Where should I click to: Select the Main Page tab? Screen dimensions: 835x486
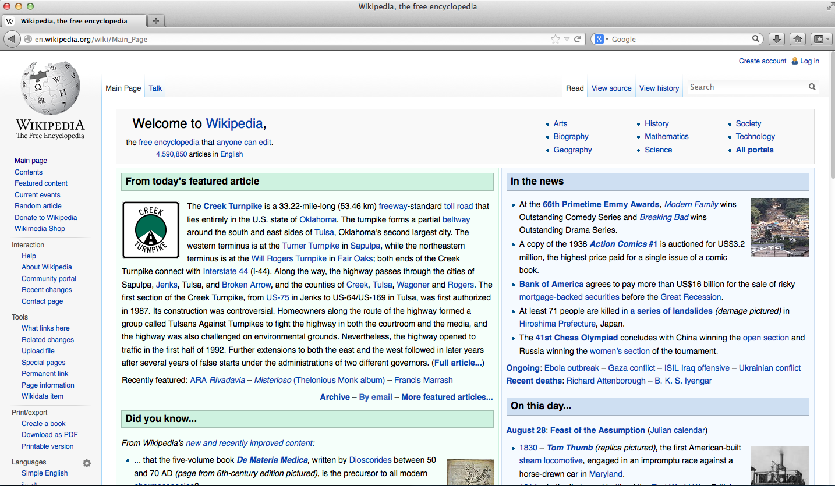point(123,88)
